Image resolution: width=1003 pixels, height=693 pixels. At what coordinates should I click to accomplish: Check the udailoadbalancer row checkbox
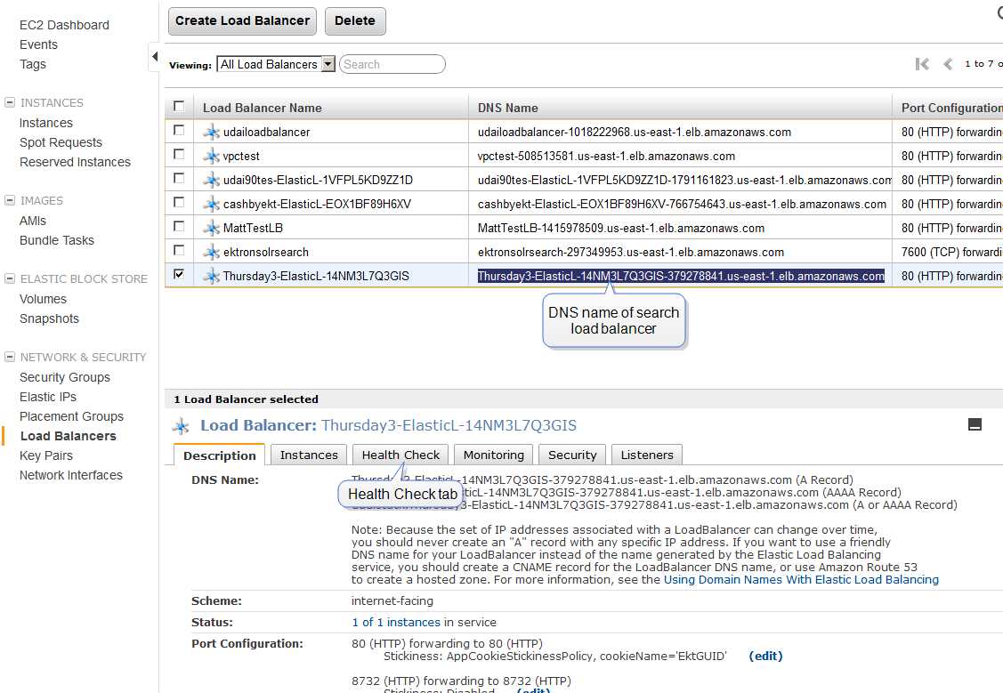[x=179, y=131]
